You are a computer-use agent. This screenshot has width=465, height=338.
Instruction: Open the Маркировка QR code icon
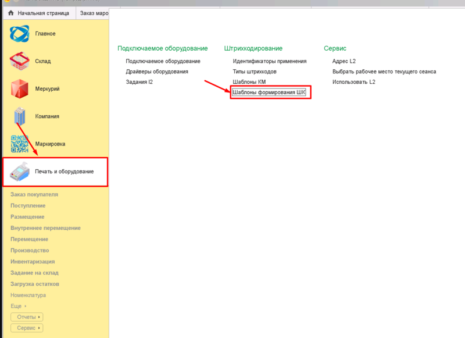20,144
